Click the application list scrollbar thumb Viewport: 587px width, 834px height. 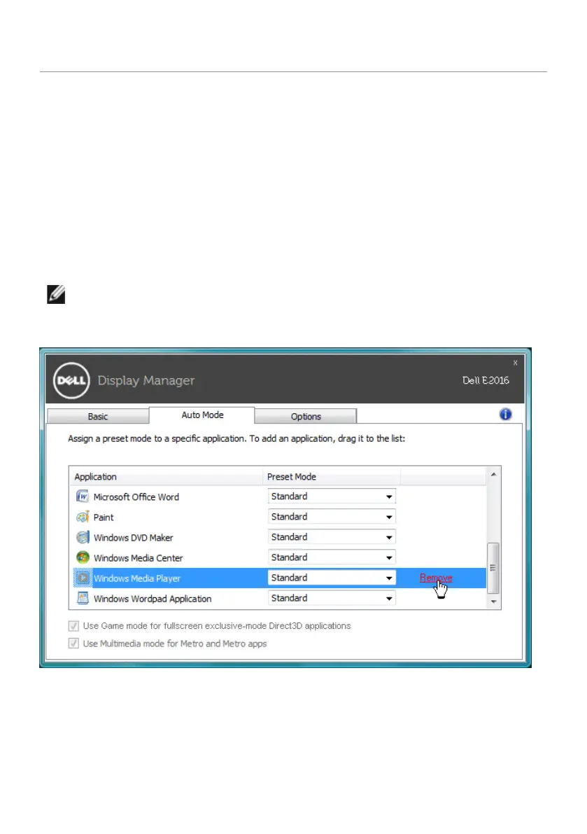493,567
